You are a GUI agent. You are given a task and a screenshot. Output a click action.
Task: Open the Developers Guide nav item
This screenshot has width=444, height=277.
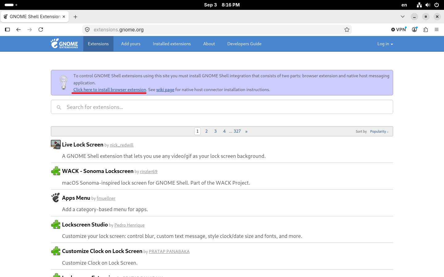[x=244, y=44]
